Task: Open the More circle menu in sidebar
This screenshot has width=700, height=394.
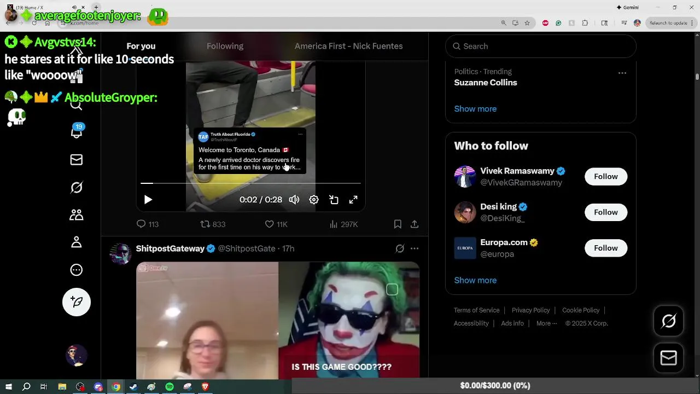Action: [76, 270]
